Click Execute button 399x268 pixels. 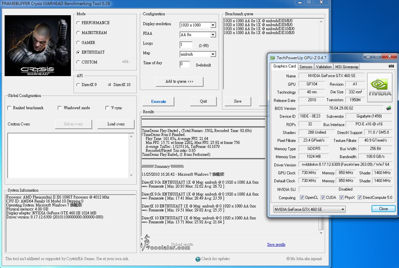(x=158, y=101)
